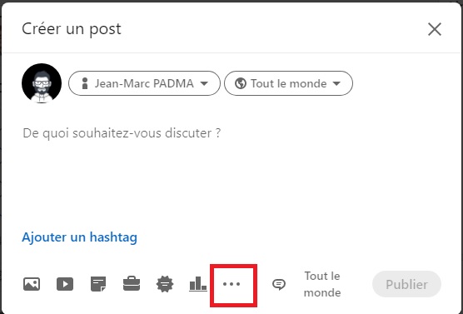Share a job using the briefcase icon

coord(132,284)
